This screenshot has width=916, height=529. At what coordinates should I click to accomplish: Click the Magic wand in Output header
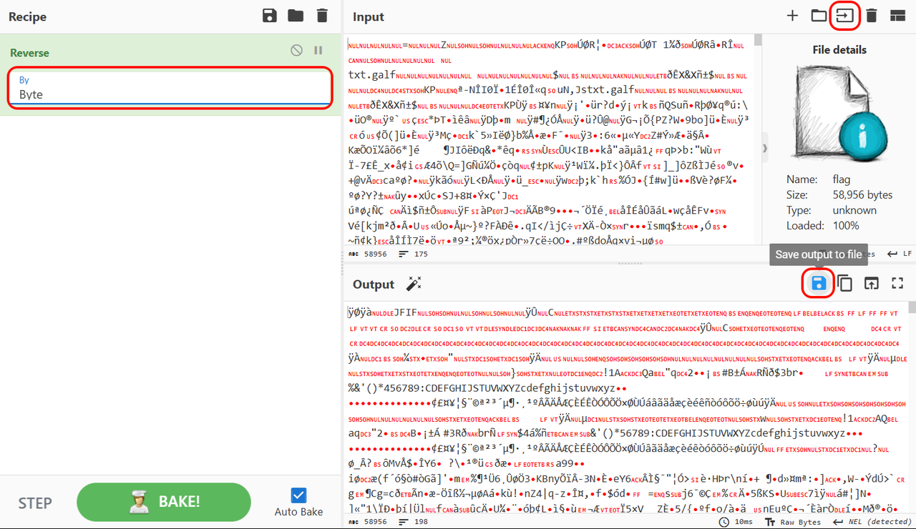(x=414, y=284)
